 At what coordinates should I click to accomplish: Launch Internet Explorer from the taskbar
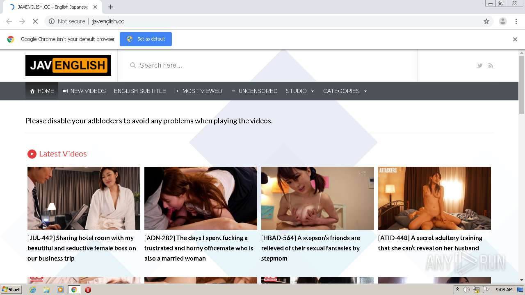point(33,290)
